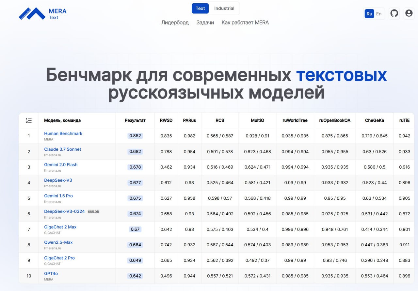Click the RWSD column header
Viewport: 418px width, 291px height.
click(x=166, y=120)
